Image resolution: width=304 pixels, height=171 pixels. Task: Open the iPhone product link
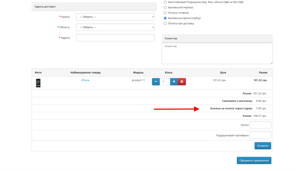[x=85, y=80]
